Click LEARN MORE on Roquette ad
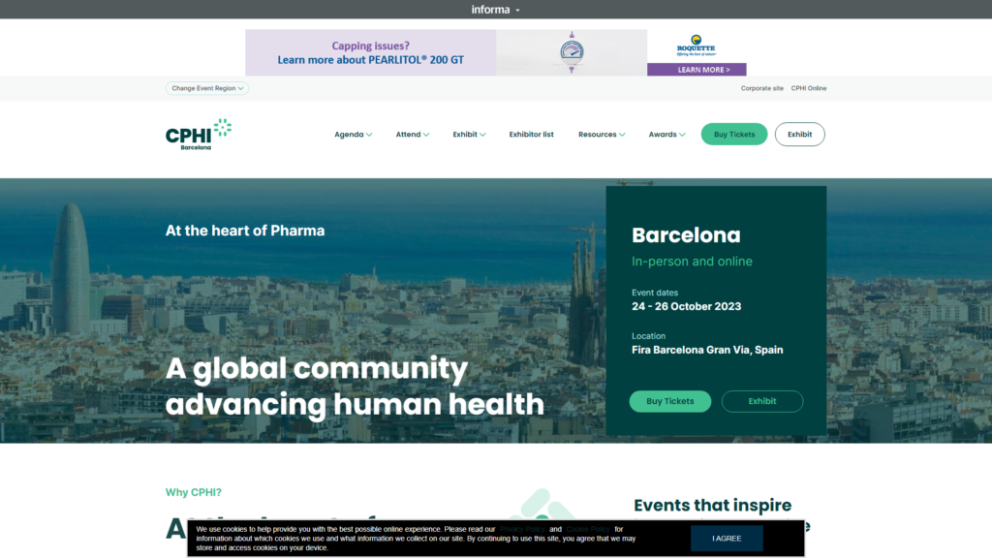This screenshot has width=992, height=558. tap(697, 70)
